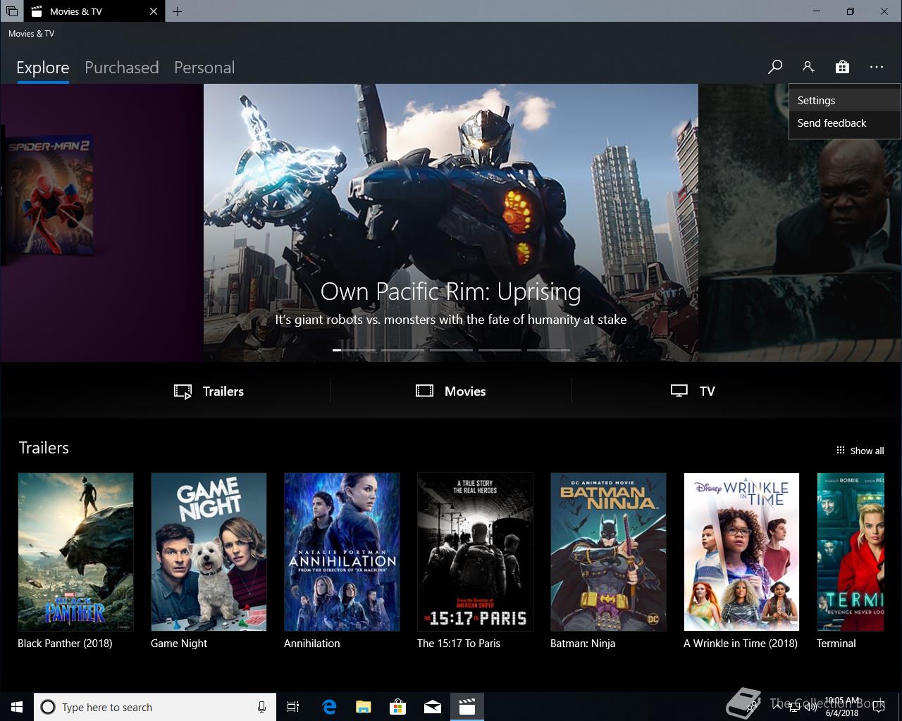Viewport: 902px width, 721px height.
Task: Select Settings from the dropdown menu
Action: 844,101
